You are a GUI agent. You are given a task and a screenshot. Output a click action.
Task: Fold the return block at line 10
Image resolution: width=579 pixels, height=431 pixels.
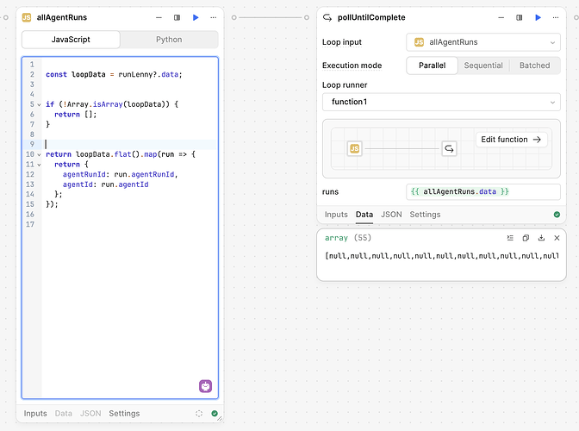pyautogui.click(x=39, y=154)
